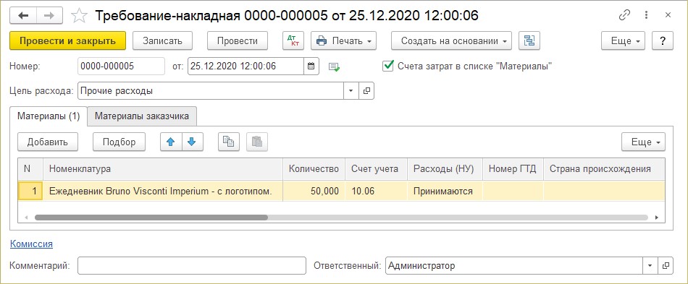Move material row up arrow
Viewport: 688px width, 284px height.
point(171,142)
